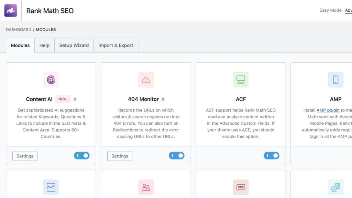Click the people group module icon
The width and height of the screenshot is (352, 198).
146,187
